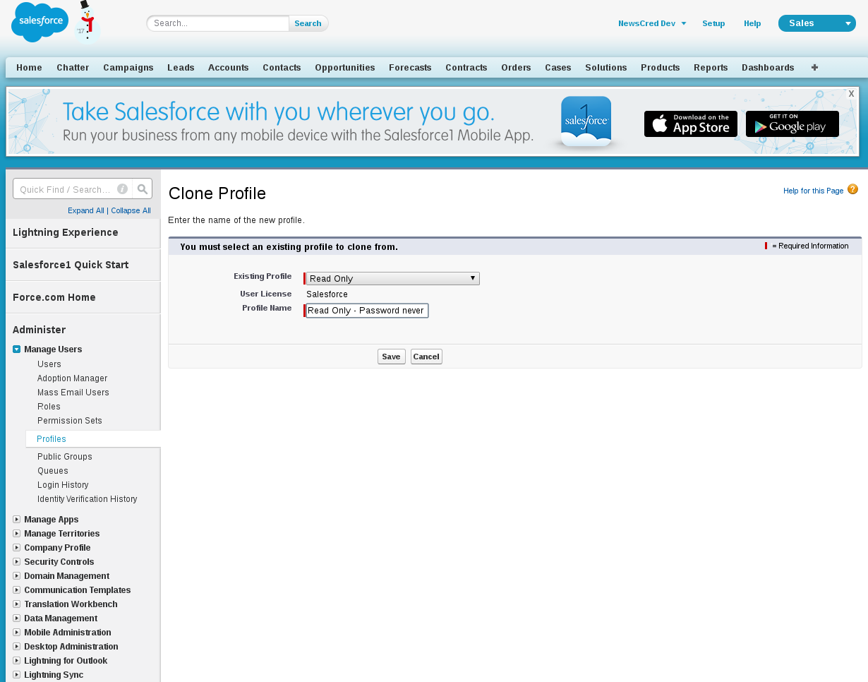Open Roles in sidebar
868x682 pixels.
(49, 407)
